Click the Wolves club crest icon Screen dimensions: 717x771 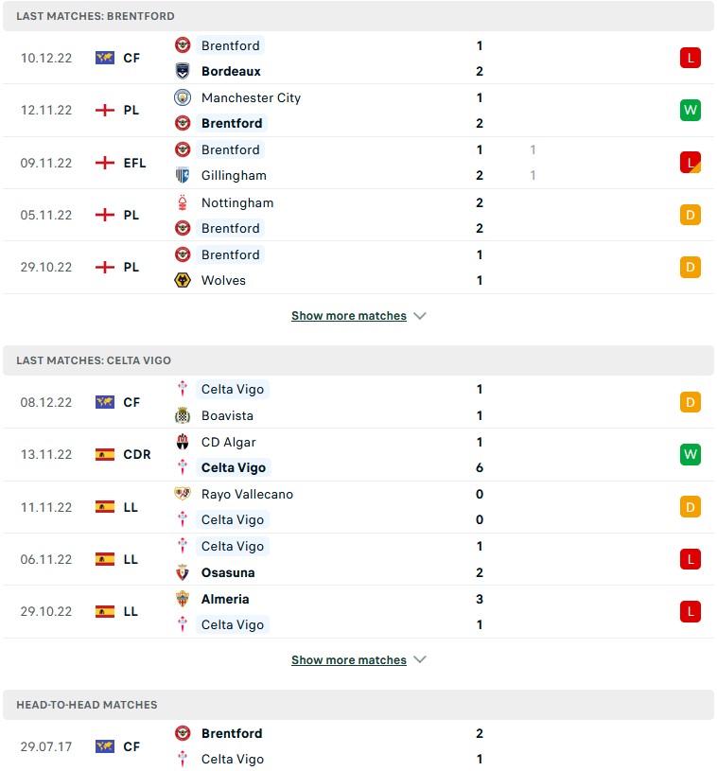183,280
